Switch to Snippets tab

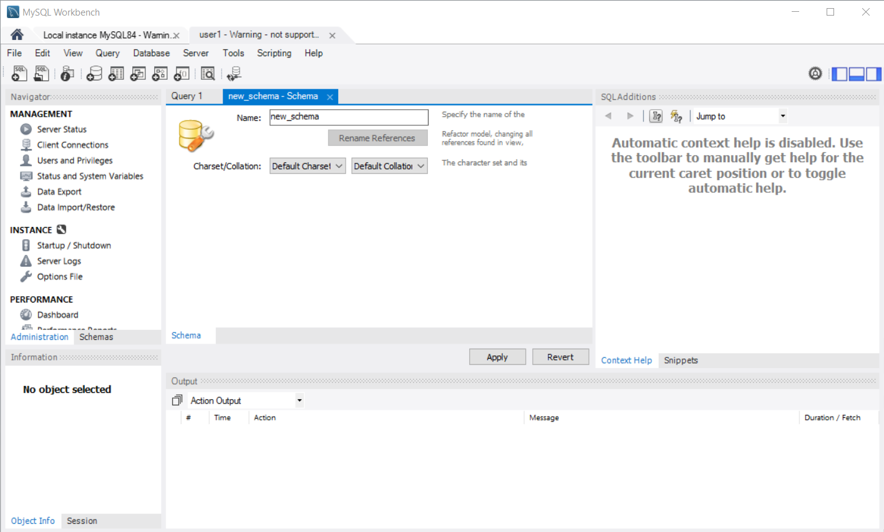[x=681, y=360]
